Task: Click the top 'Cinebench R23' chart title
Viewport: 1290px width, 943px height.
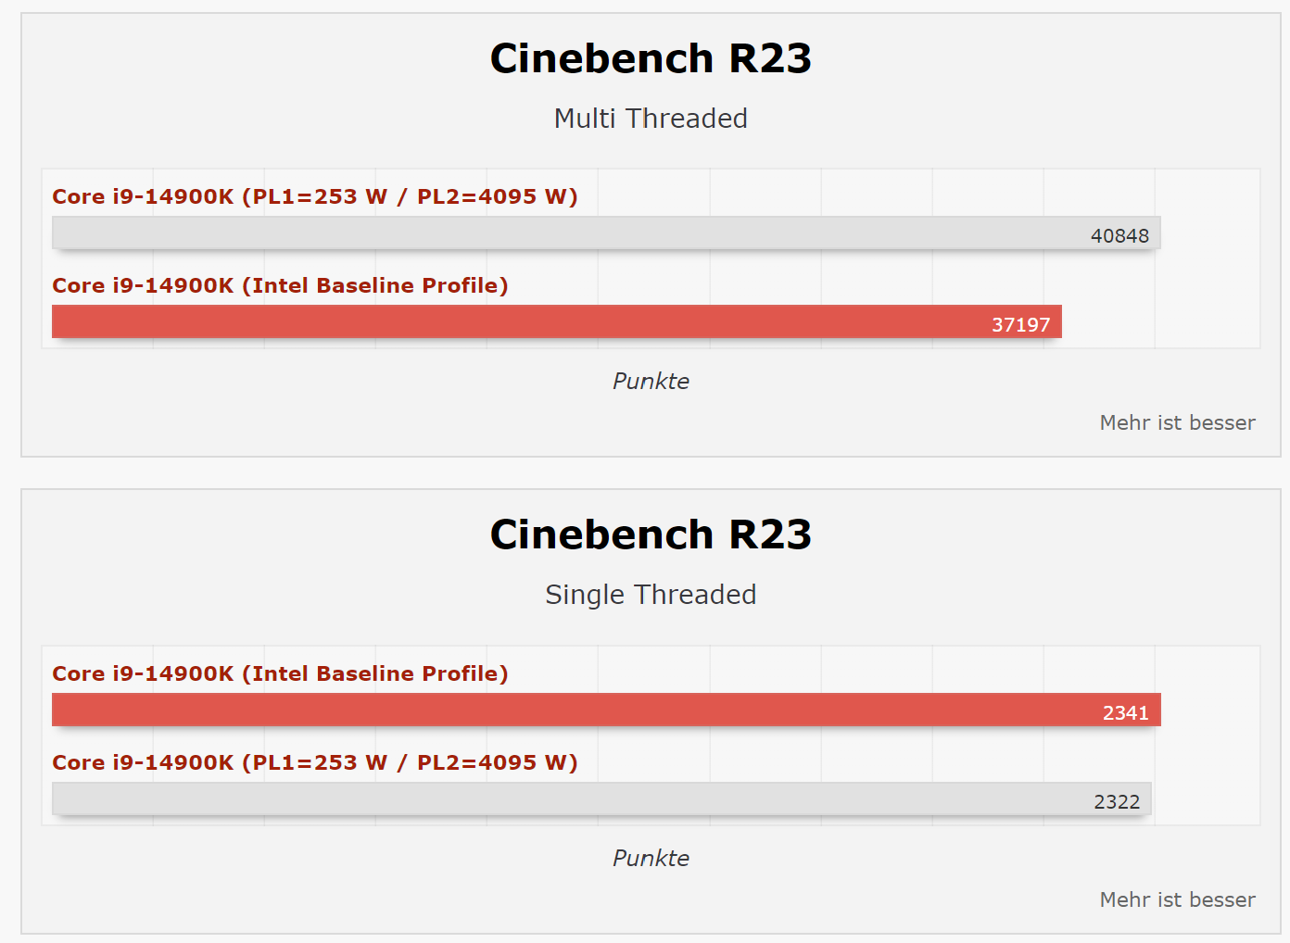Action: tap(651, 58)
